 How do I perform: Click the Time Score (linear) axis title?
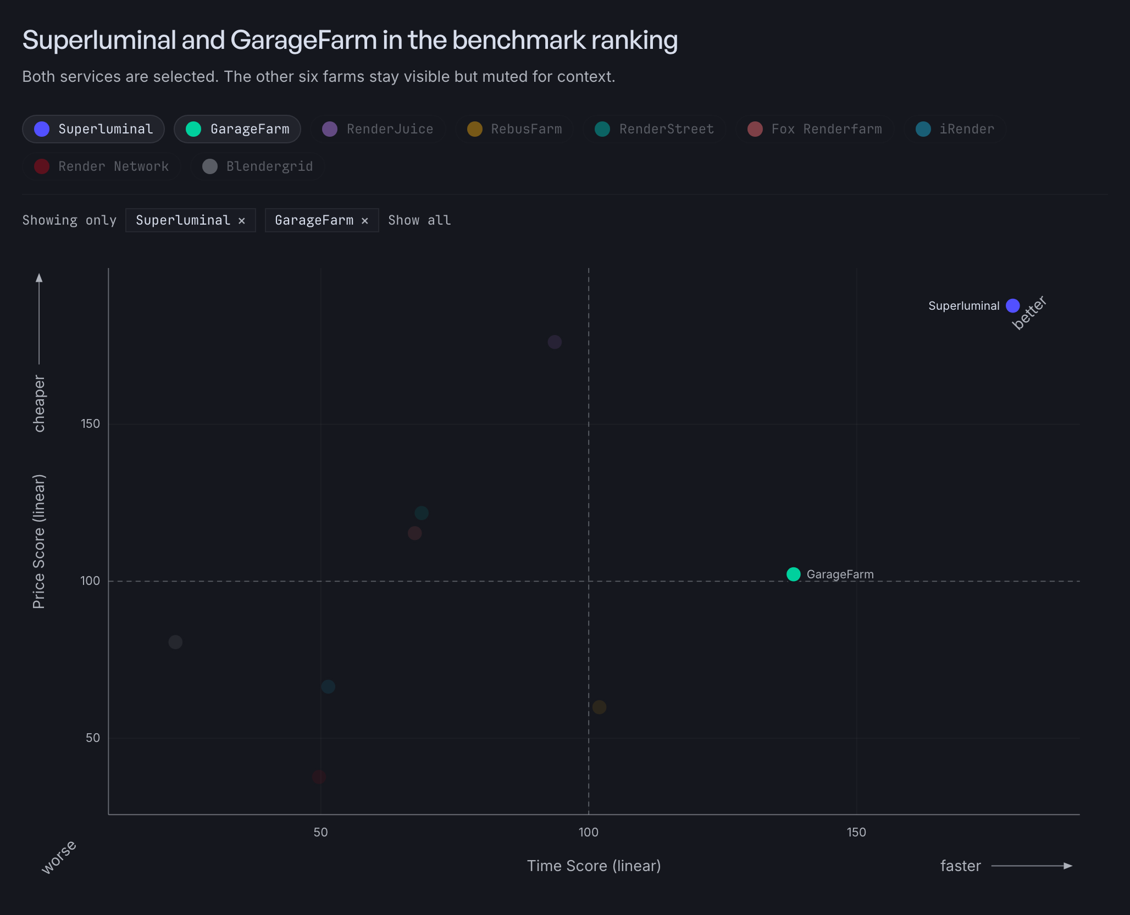[x=594, y=866]
